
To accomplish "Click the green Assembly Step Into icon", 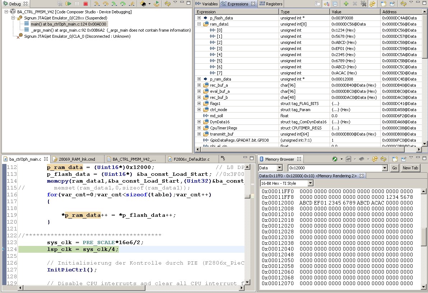I will 114,4.
